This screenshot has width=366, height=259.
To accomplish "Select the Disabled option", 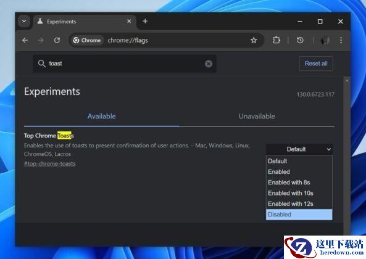I will tap(299, 215).
